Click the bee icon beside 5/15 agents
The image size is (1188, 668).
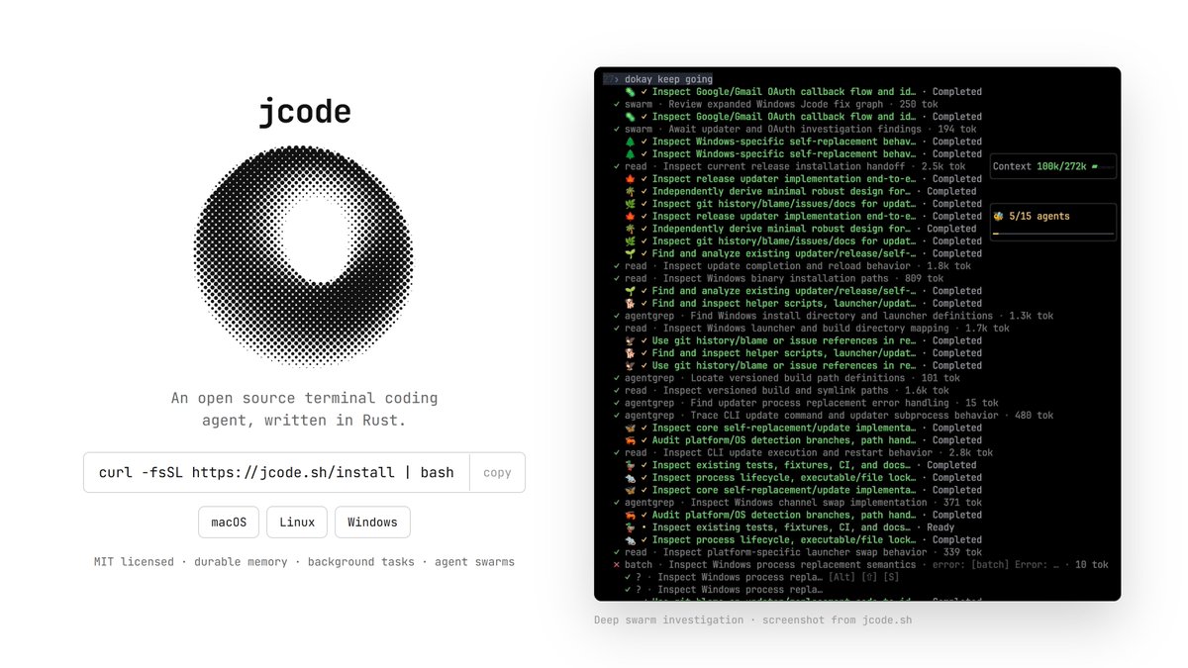[998, 216]
